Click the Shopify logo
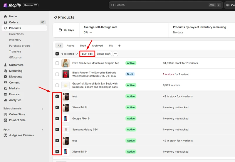This screenshot has width=235, height=162. [12, 5]
